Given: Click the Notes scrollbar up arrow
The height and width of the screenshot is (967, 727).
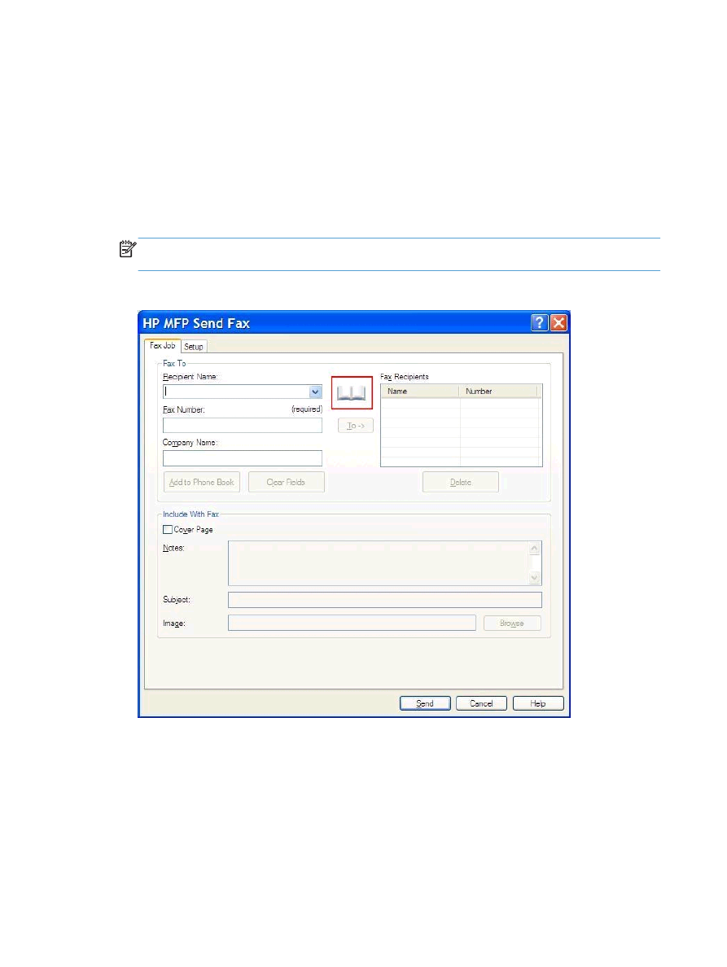Looking at the screenshot, I should 535,549.
